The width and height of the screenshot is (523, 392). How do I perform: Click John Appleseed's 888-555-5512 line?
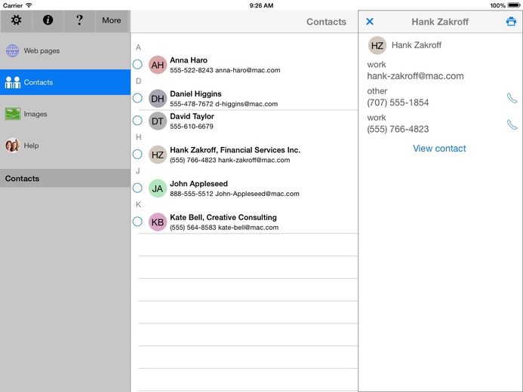click(x=235, y=194)
